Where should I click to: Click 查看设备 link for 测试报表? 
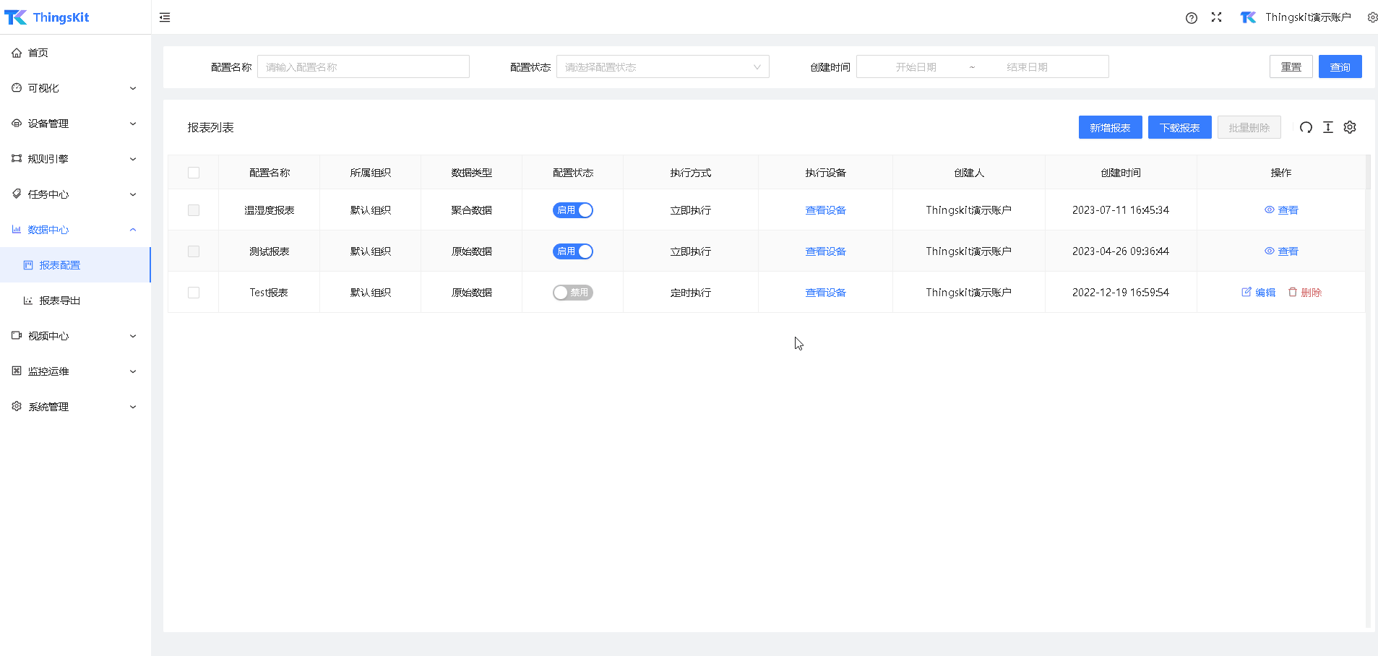825,251
